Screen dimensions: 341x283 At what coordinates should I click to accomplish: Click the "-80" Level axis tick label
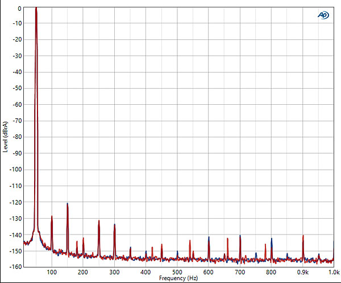pyautogui.click(x=18, y=137)
